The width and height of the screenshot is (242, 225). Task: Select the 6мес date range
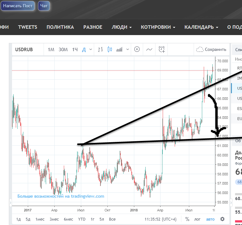point(68,219)
